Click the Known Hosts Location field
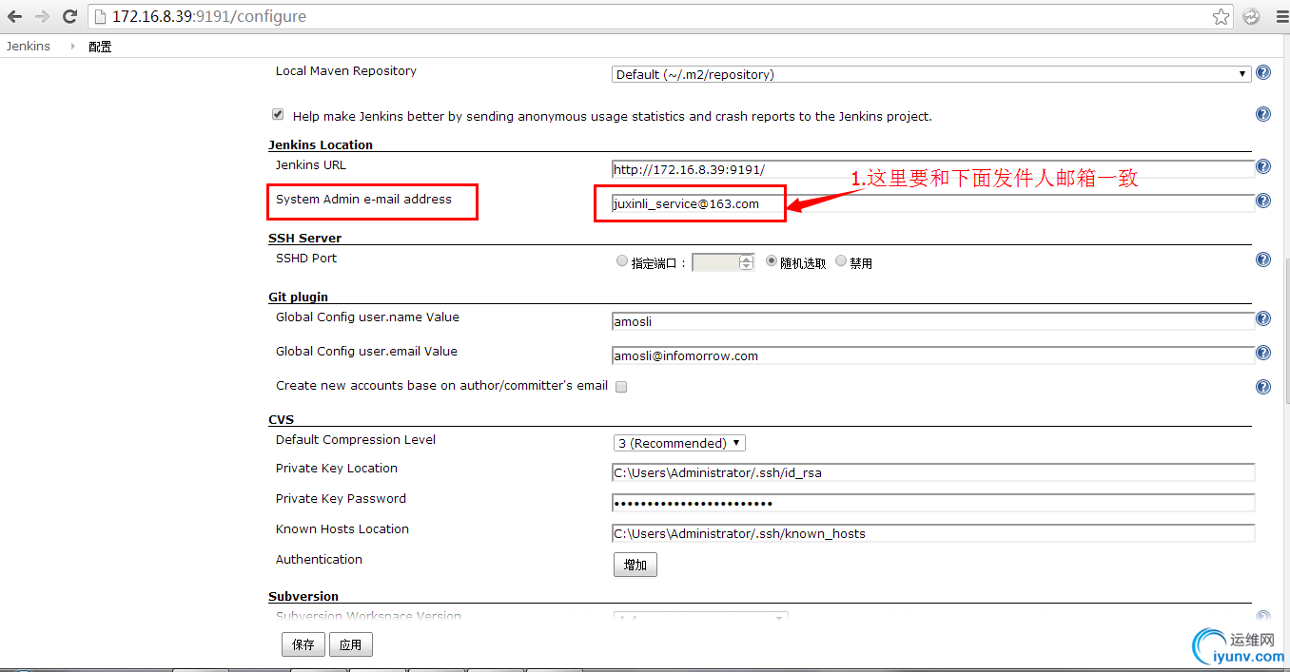1290x672 pixels. [933, 533]
